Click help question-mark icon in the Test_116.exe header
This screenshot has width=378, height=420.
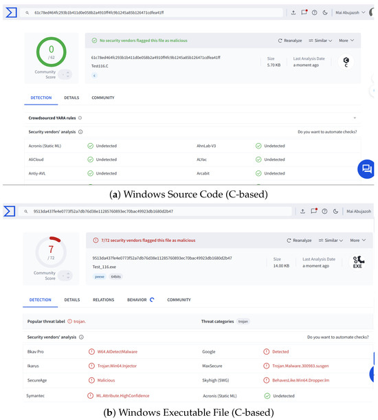pos(324,211)
